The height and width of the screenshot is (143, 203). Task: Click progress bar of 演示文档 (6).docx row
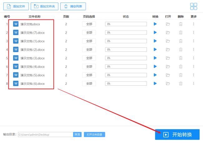[126, 84]
